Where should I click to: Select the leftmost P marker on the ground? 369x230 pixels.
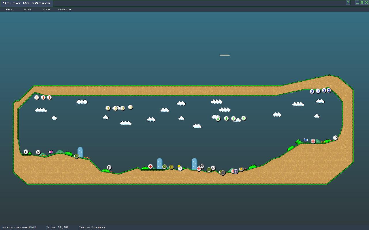26,152
